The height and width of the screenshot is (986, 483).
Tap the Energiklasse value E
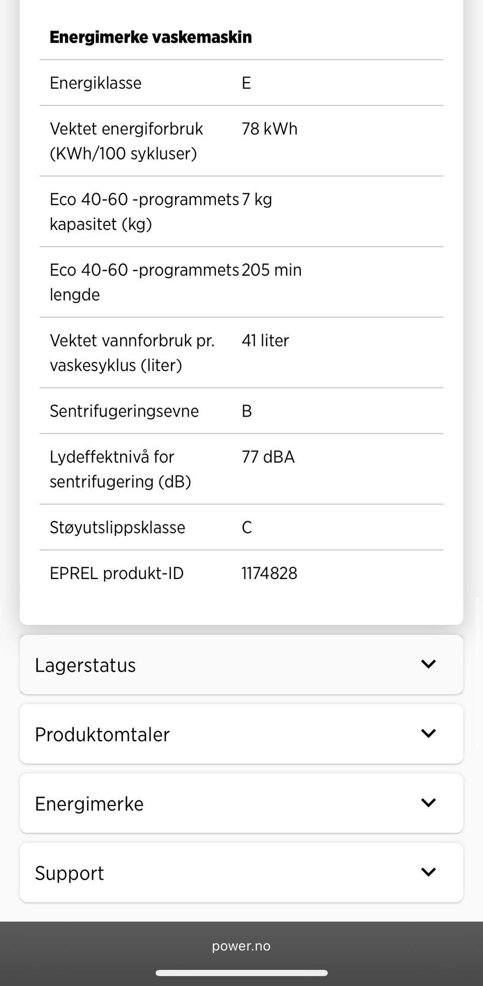point(246,83)
